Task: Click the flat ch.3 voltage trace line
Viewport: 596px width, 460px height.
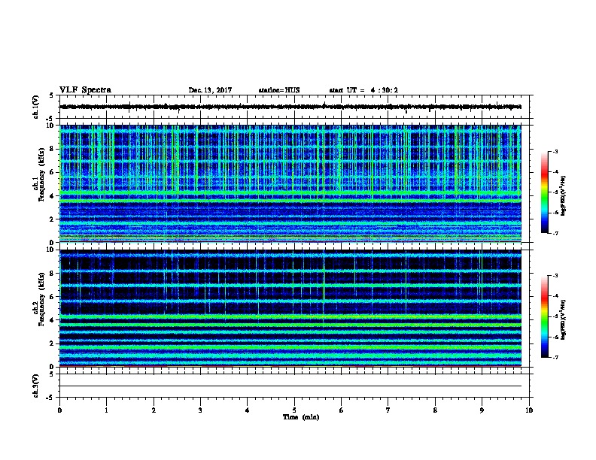Action: coord(290,386)
